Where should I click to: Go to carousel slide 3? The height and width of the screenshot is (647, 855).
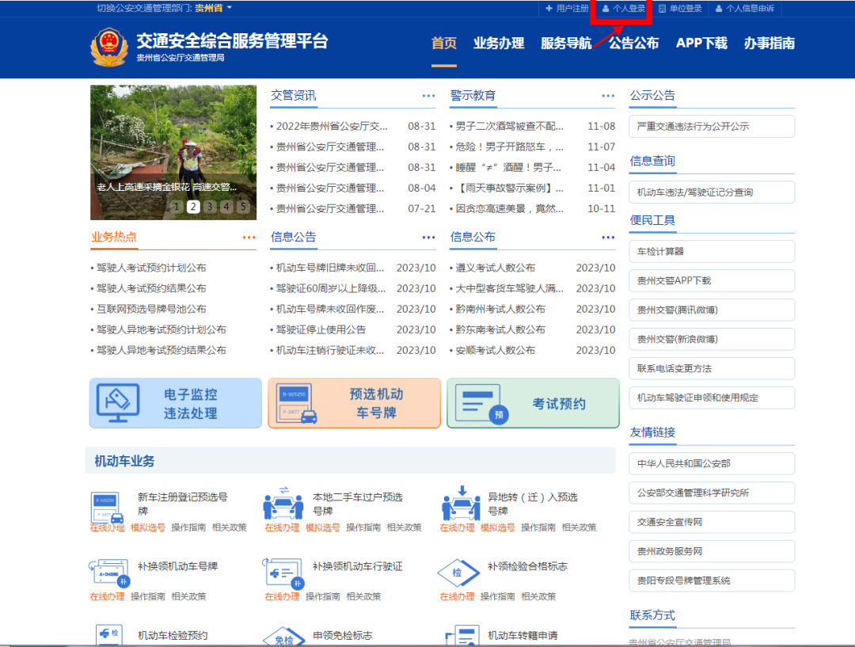pyautogui.click(x=210, y=207)
